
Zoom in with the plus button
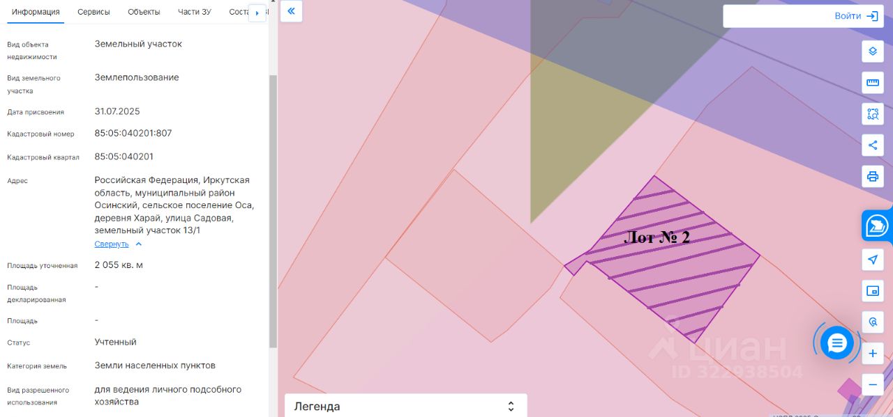[872, 354]
